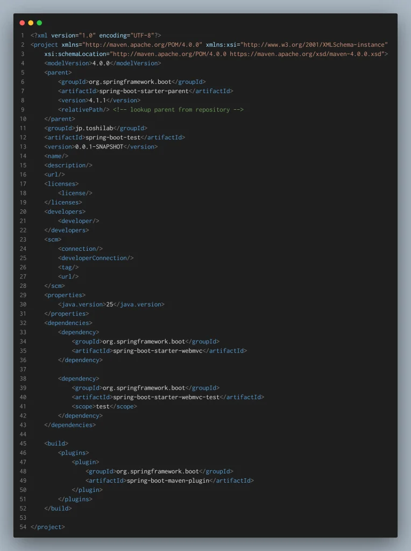
Task: Click the opening <build> tag
Action: click(56, 443)
